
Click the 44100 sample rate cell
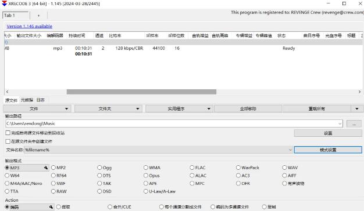(159, 48)
